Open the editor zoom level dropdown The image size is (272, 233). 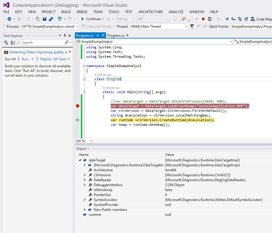(x=91, y=141)
